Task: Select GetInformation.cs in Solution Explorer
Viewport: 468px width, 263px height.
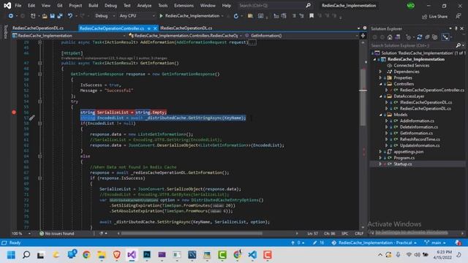Action: click(x=416, y=133)
